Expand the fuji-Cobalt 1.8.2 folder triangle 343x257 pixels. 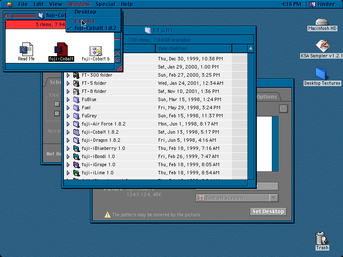tap(68, 132)
